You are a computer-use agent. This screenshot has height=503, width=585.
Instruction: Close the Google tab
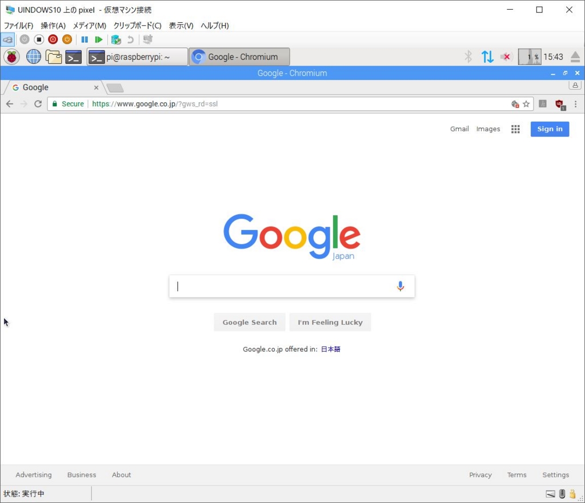pos(96,87)
